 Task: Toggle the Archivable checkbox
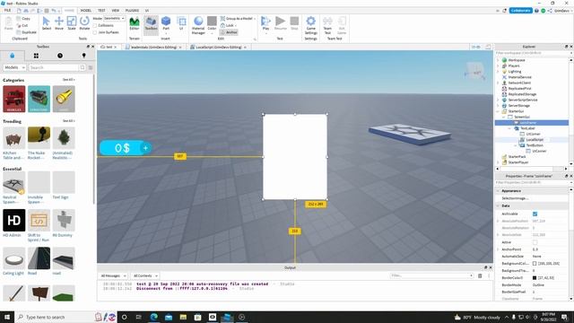coord(535,214)
